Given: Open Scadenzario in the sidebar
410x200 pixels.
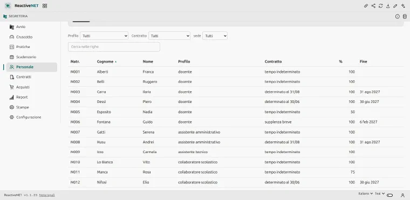Looking at the screenshot, I should click(32, 57).
